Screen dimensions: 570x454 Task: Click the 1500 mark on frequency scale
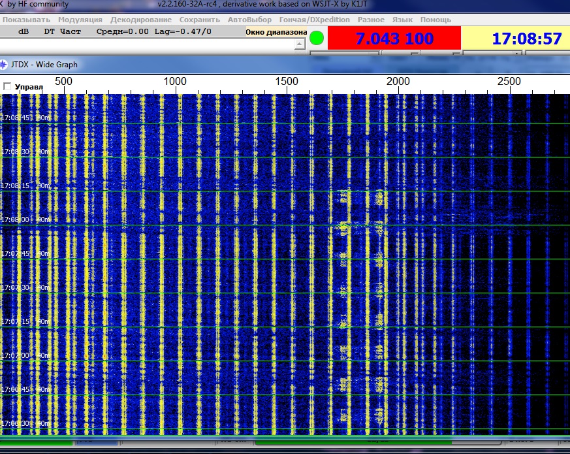pyautogui.click(x=287, y=82)
